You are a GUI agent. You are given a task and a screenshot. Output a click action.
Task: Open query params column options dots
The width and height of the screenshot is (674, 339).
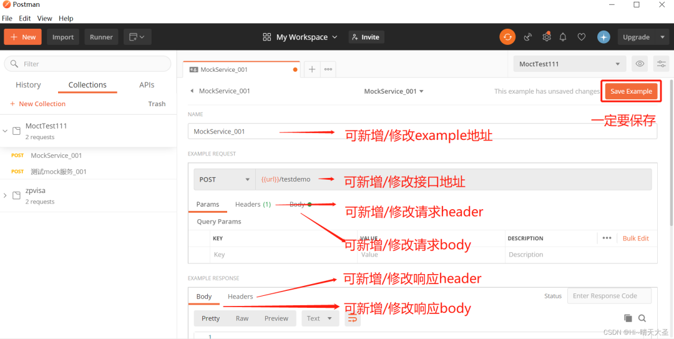[x=607, y=238]
